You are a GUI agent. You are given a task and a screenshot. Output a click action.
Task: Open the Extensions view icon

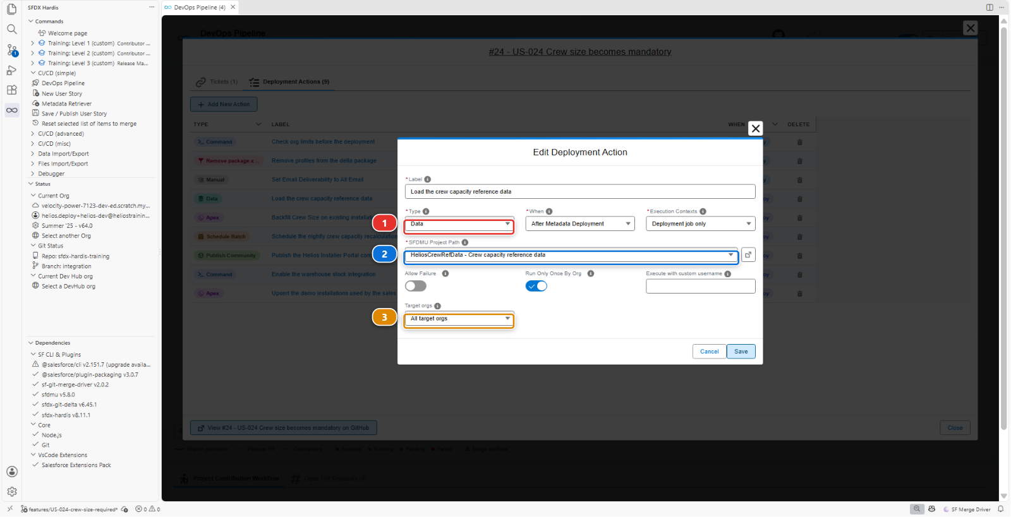click(x=11, y=90)
